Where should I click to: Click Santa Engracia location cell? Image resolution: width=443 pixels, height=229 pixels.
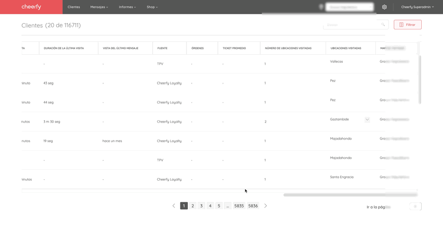click(x=341, y=177)
